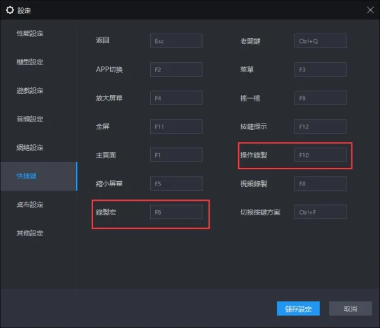Click the 菜單 shortcut field F3
The image size is (380, 328).
[x=320, y=70]
